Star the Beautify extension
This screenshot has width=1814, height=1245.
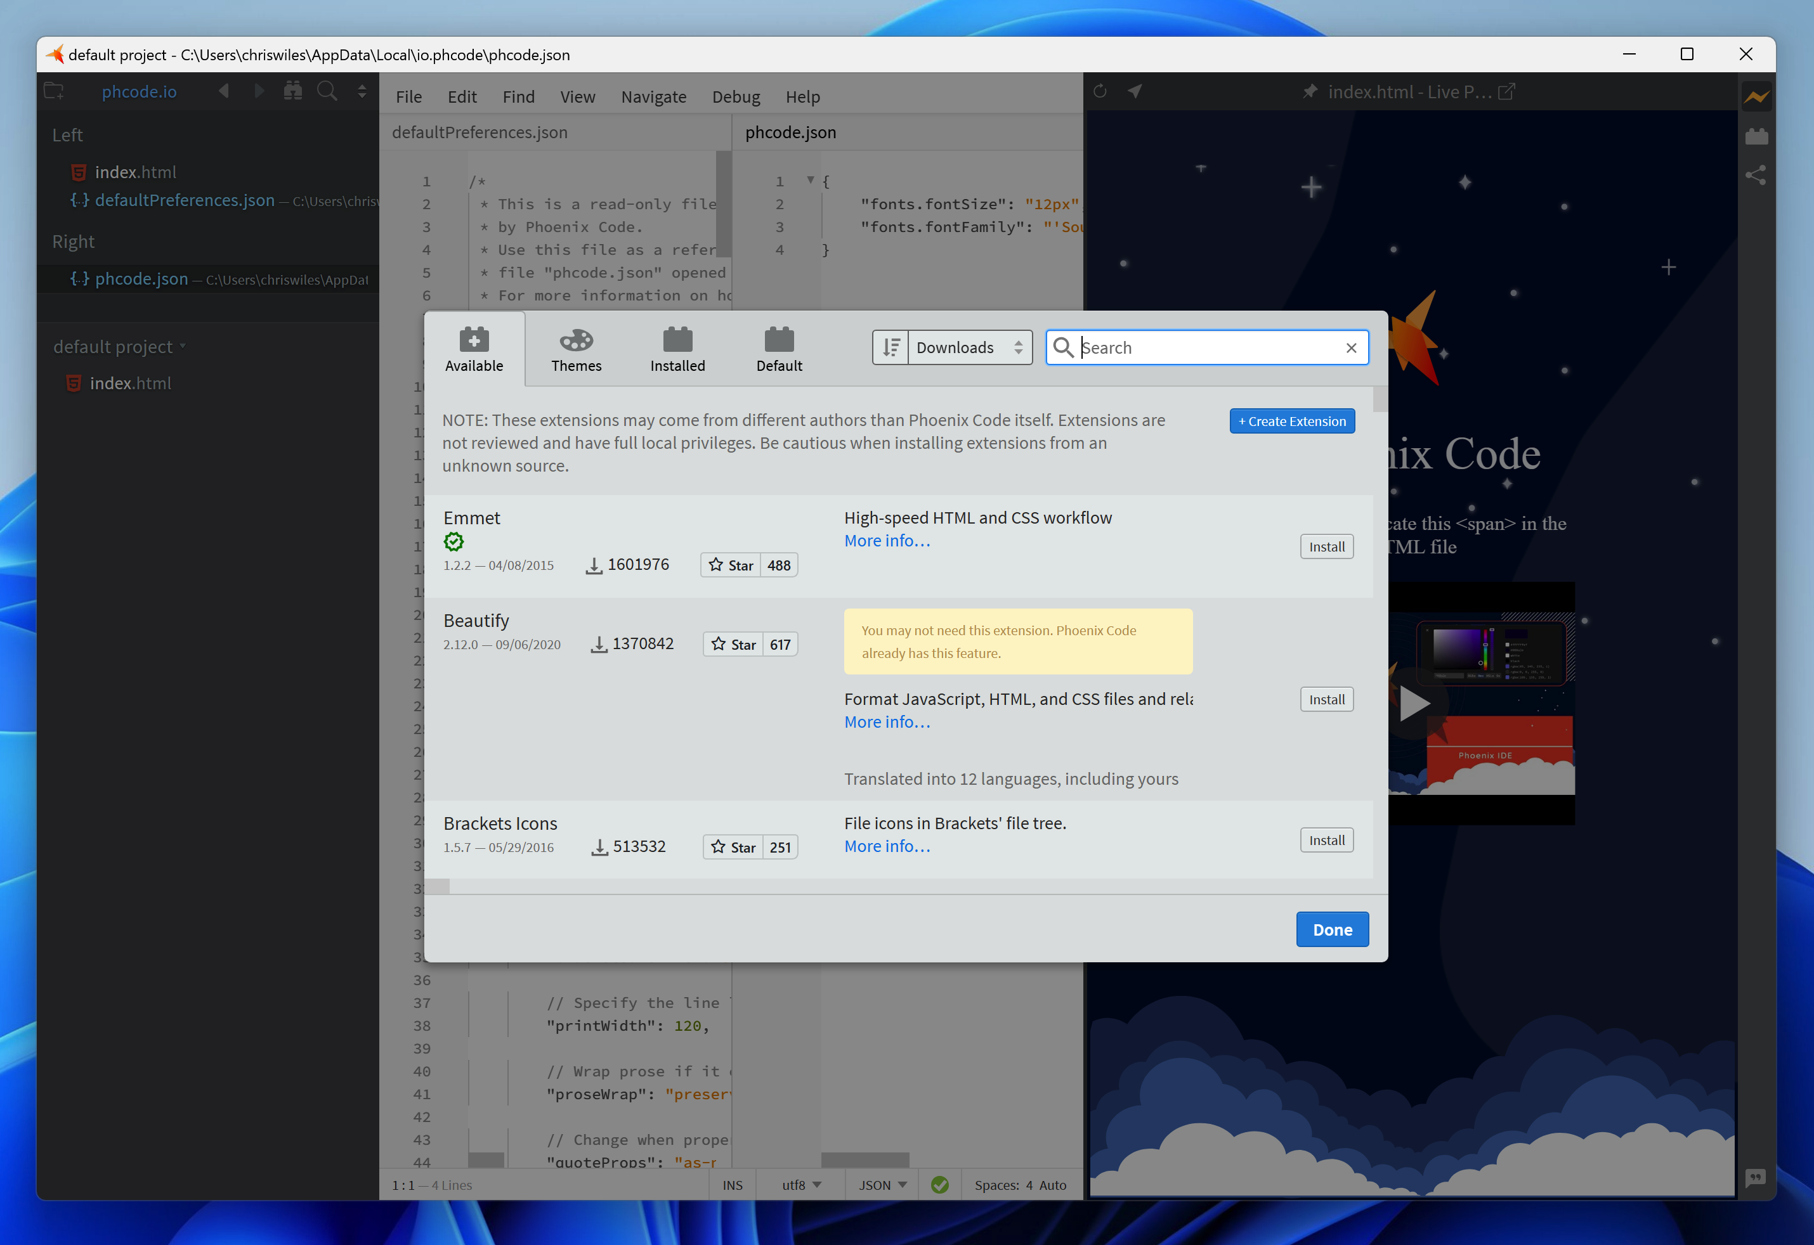click(733, 644)
